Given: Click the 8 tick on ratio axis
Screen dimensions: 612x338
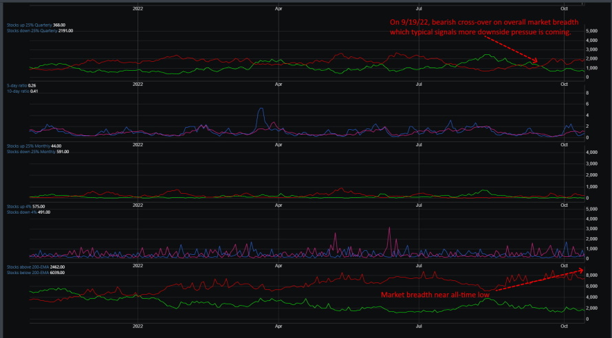Looking at the screenshot, I should [587, 93].
